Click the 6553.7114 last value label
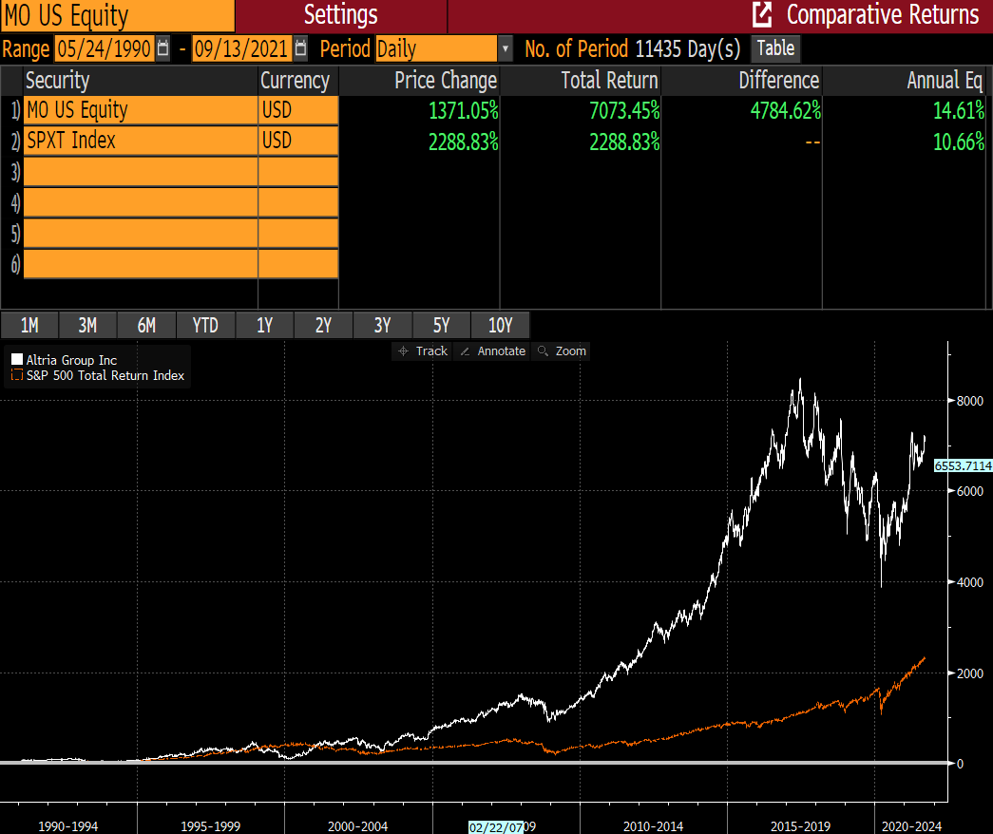The width and height of the screenshot is (993, 834). (964, 465)
